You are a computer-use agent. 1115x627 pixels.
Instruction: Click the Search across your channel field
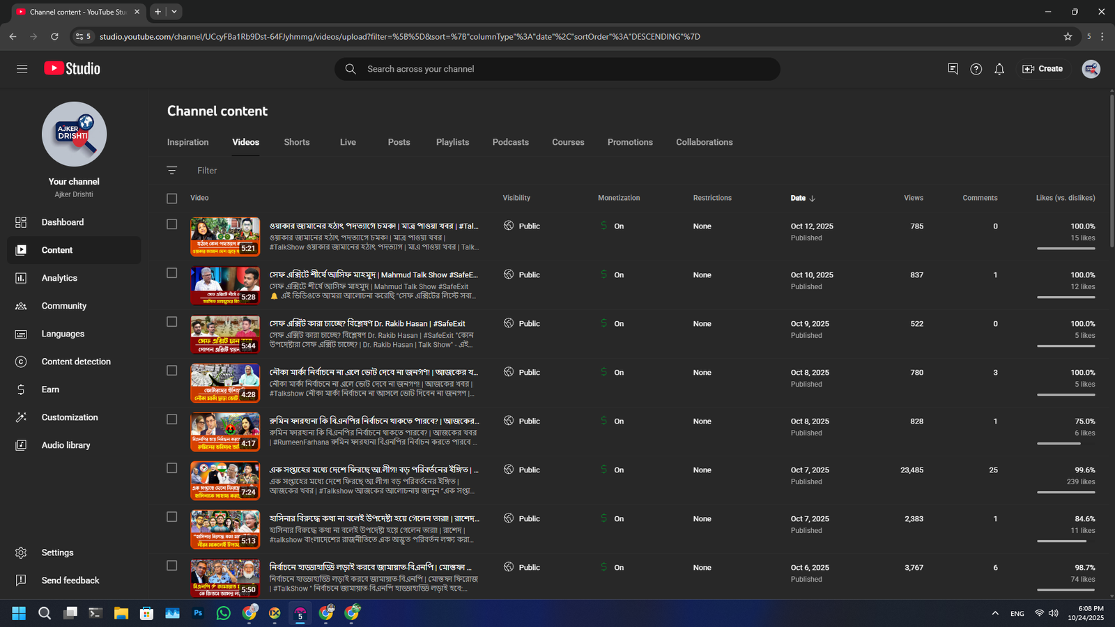click(x=557, y=69)
